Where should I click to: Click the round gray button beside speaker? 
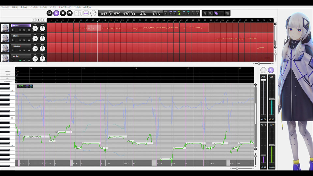tap(263, 70)
